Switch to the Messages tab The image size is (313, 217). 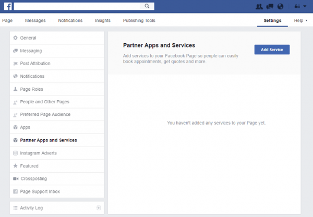tap(35, 20)
